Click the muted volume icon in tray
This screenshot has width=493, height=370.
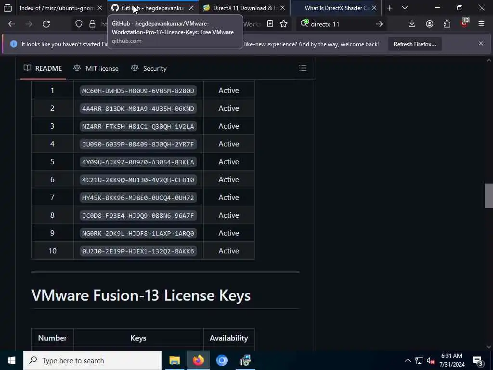tap(431, 360)
